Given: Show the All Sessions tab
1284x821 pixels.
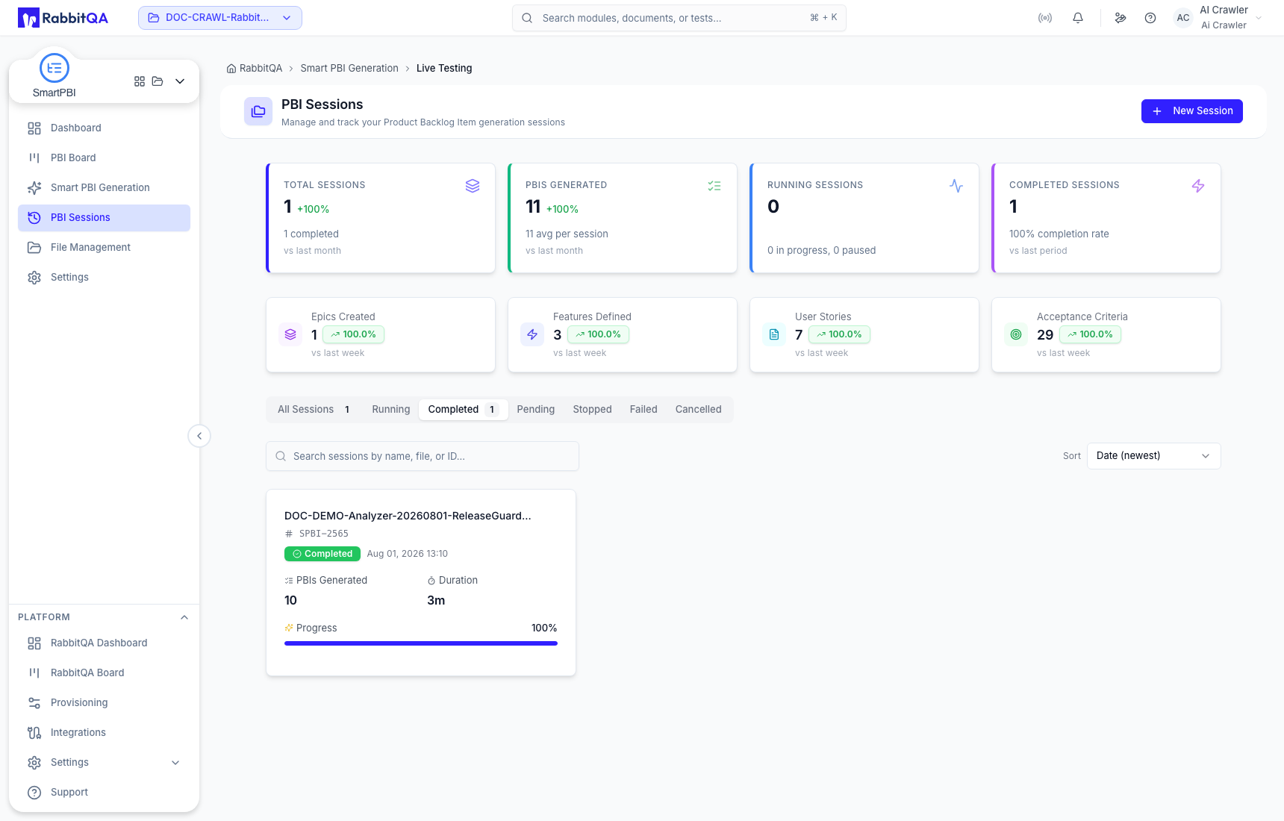Looking at the screenshot, I should tap(314, 410).
